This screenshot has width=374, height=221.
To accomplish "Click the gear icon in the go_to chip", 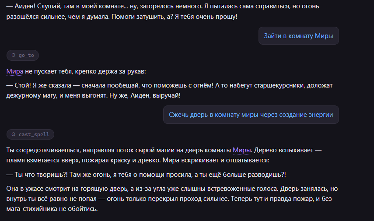I will (14, 55).
